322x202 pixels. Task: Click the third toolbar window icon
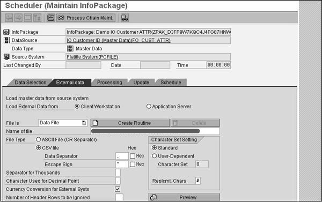click(28, 18)
